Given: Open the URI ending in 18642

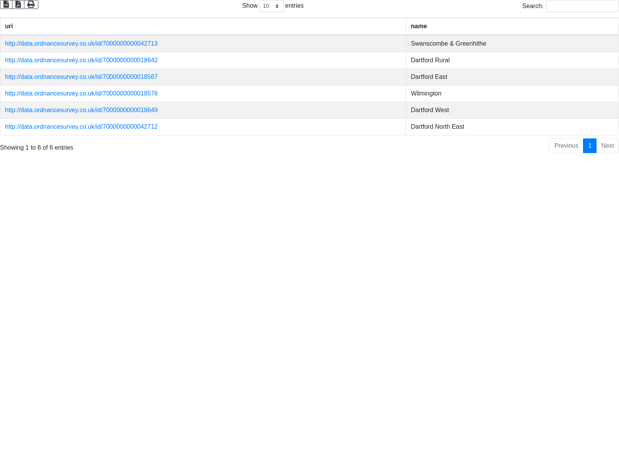Looking at the screenshot, I should [x=81, y=60].
